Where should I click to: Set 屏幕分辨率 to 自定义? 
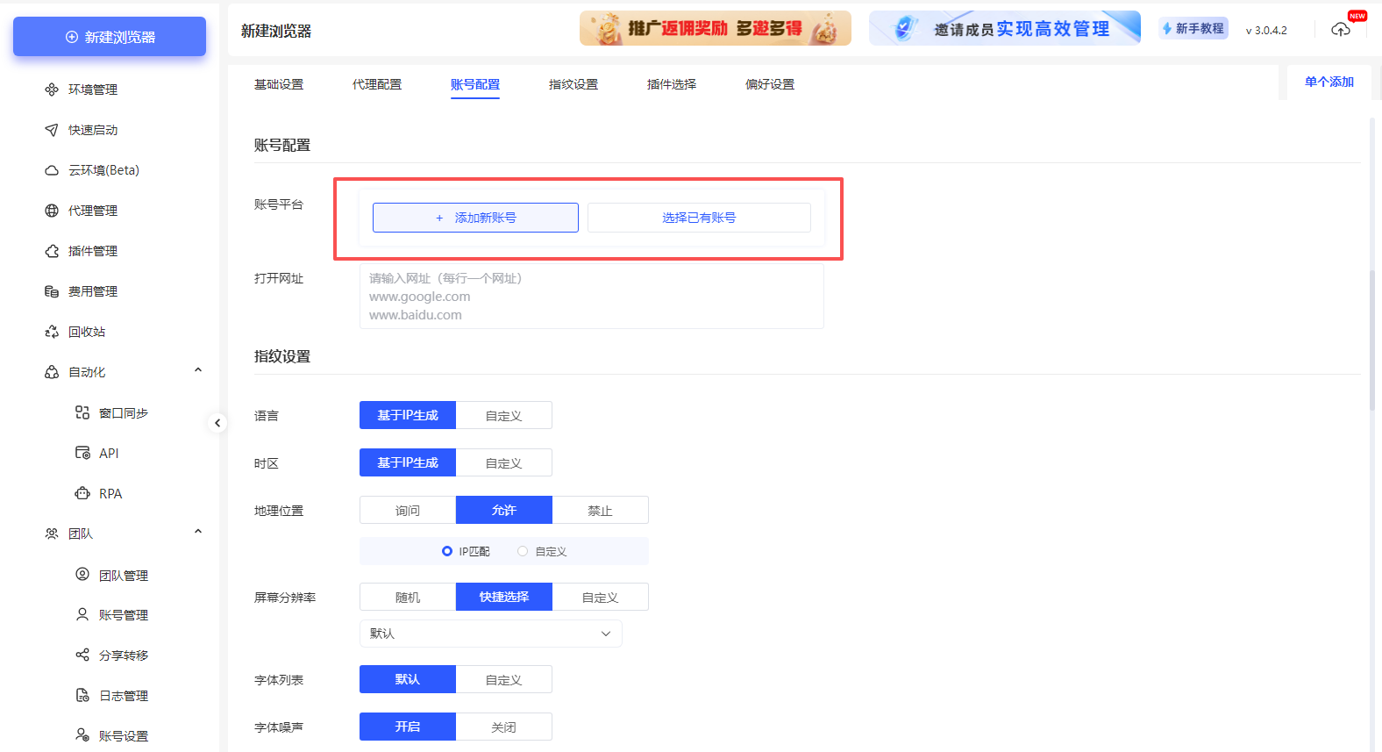coord(601,597)
